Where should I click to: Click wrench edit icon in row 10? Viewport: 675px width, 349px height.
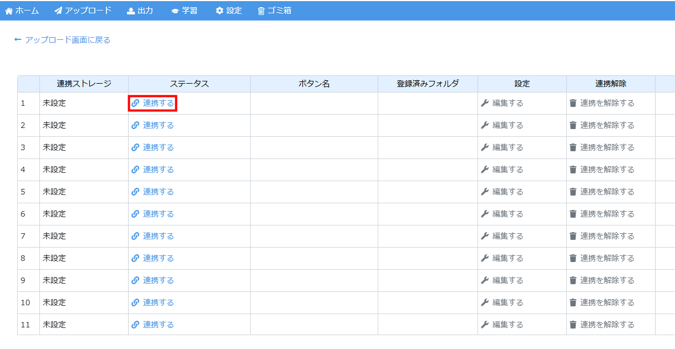(x=485, y=302)
